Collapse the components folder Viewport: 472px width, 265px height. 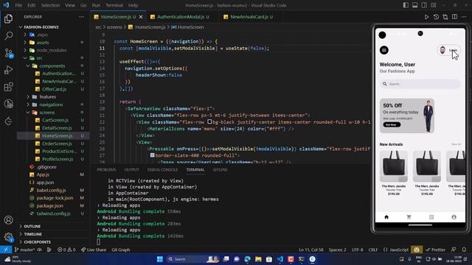[52, 66]
